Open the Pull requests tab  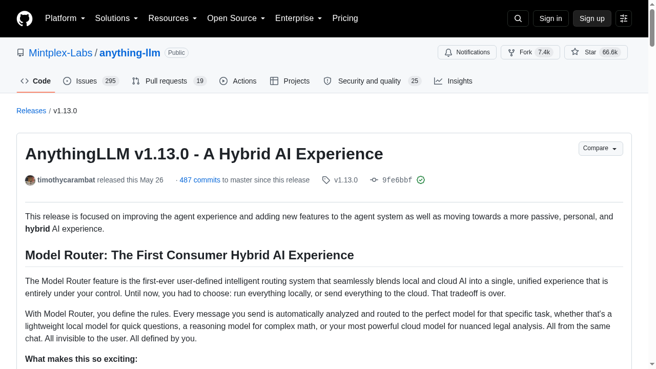169,81
